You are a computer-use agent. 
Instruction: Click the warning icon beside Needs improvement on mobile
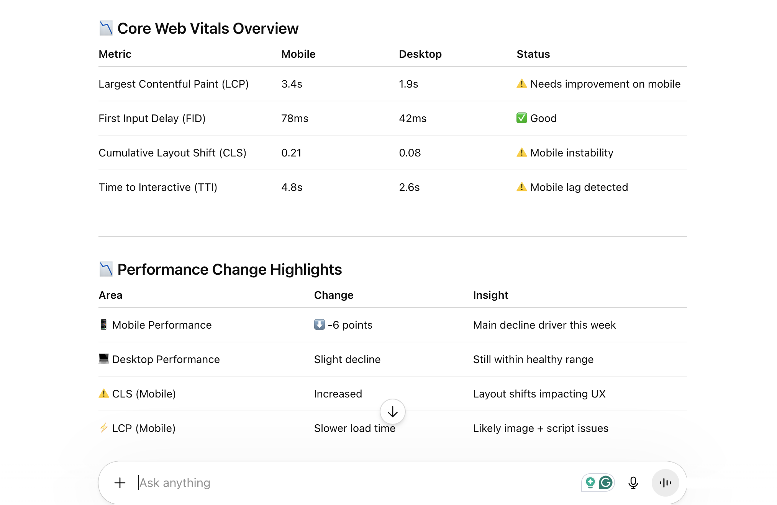pos(522,84)
